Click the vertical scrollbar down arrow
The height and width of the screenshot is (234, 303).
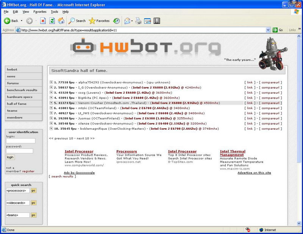pyautogui.click(x=299, y=223)
